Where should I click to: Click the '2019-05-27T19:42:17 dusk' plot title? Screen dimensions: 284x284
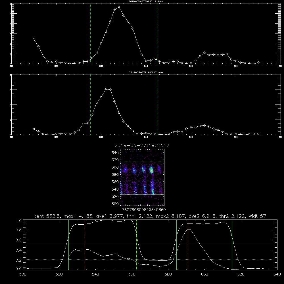(x=146, y=72)
